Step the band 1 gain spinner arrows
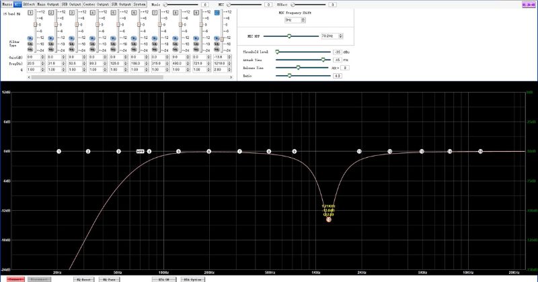This screenshot has height=282, width=538. click(x=41, y=57)
